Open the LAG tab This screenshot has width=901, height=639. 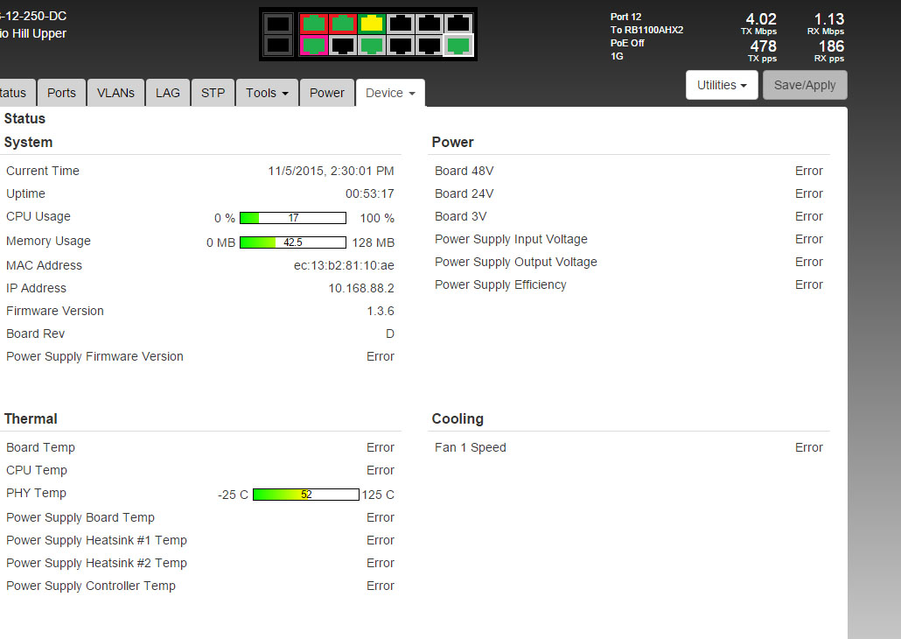point(168,93)
